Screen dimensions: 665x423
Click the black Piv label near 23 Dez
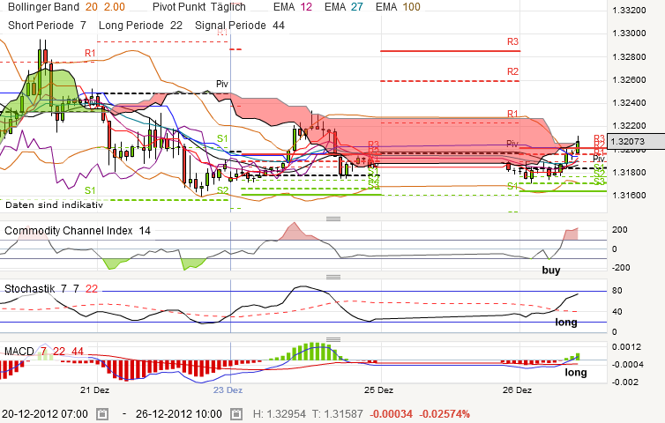(222, 84)
